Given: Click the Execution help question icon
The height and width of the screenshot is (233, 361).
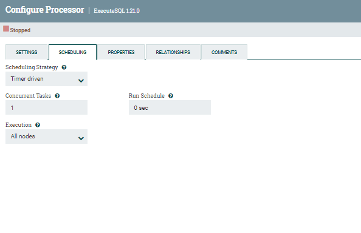Looking at the screenshot, I should (38, 125).
